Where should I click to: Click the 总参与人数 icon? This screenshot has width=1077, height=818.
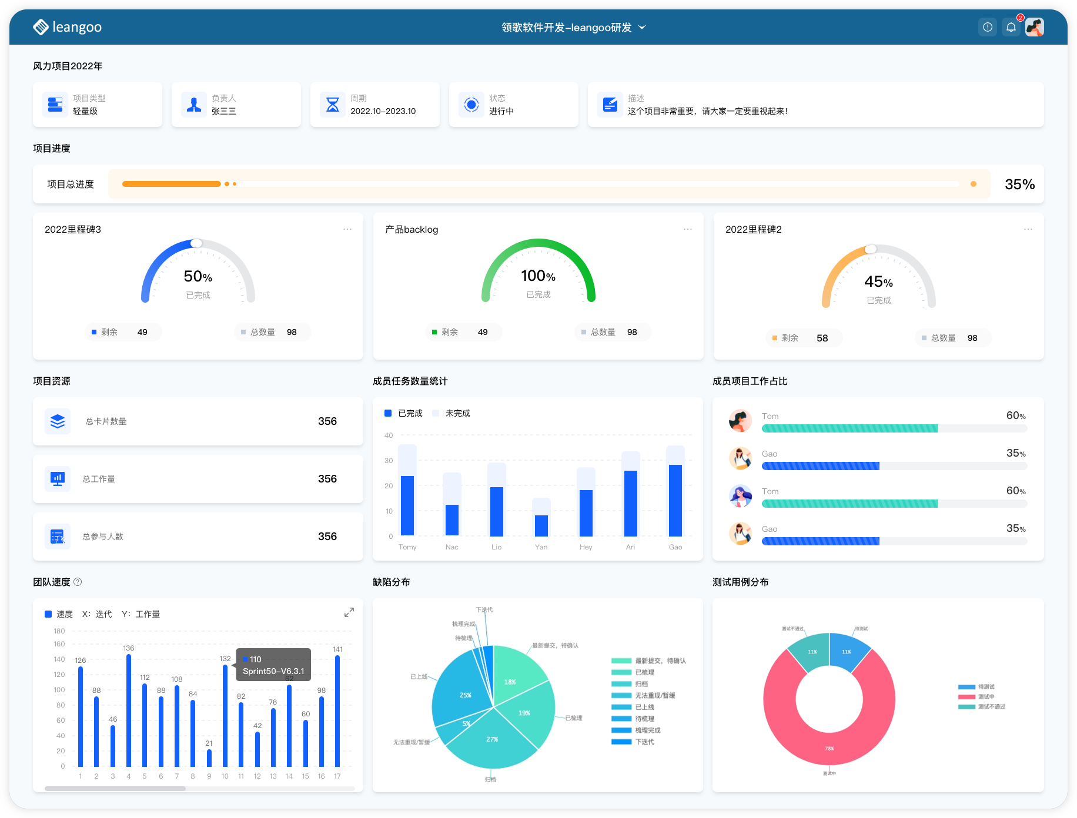pyautogui.click(x=58, y=537)
